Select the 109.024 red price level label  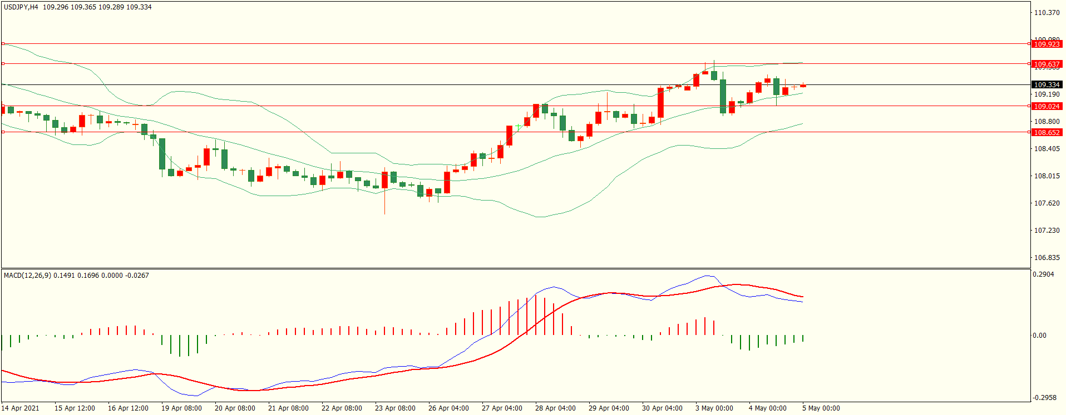tap(1046, 106)
